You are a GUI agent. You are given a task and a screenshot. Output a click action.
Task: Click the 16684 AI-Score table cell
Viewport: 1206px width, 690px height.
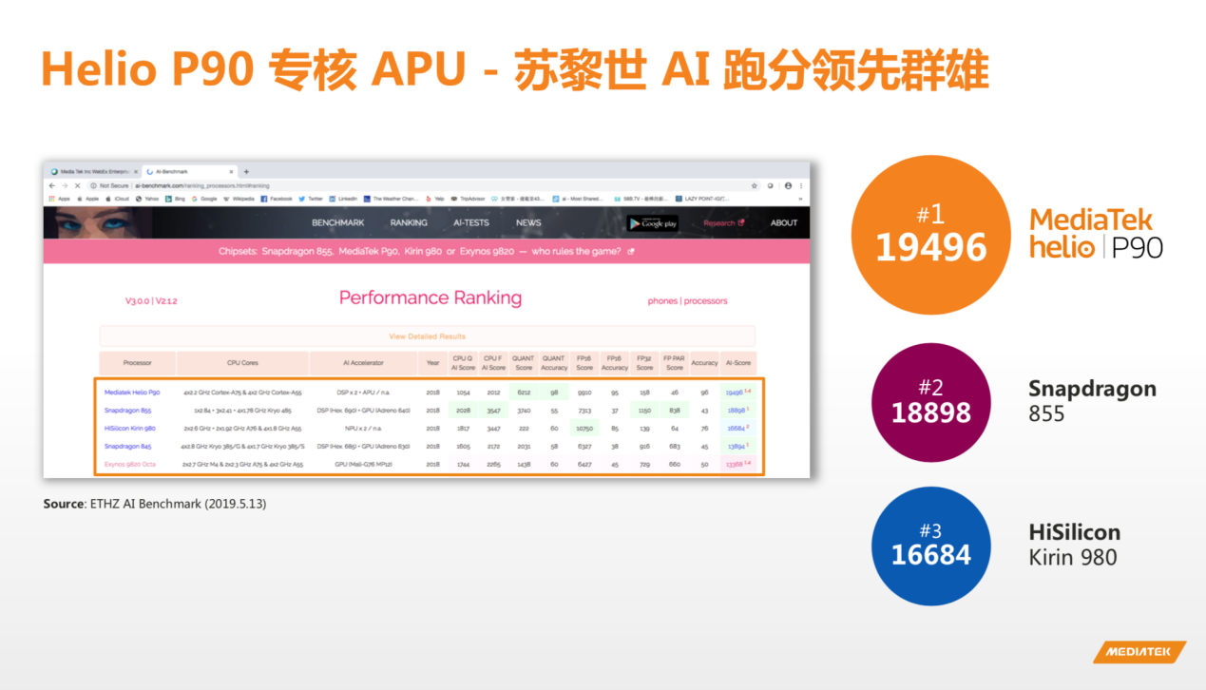tap(737, 429)
